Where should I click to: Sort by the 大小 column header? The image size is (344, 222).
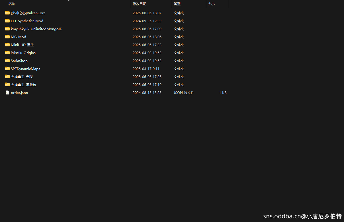211,4
